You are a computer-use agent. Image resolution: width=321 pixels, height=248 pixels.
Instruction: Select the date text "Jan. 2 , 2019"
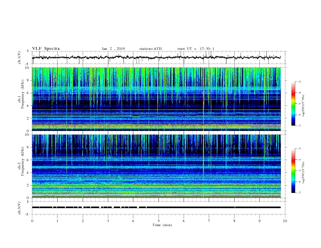(x=113, y=49)
